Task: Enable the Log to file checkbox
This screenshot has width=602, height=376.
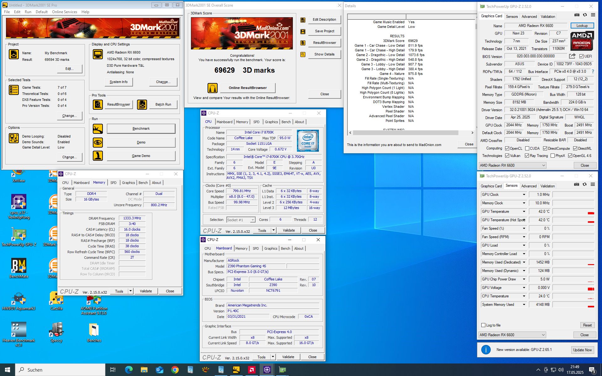Action: [483, 325]
